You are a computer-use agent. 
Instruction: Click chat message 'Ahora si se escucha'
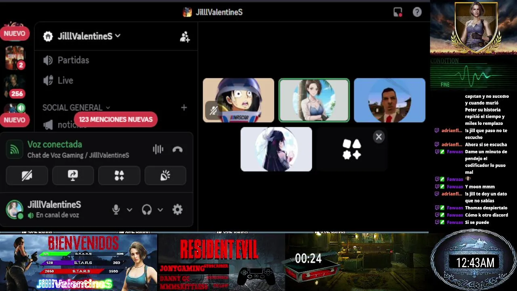pos(486,145)
